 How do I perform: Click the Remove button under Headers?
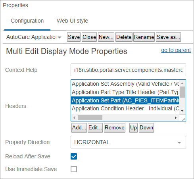(x=115, y=128)
